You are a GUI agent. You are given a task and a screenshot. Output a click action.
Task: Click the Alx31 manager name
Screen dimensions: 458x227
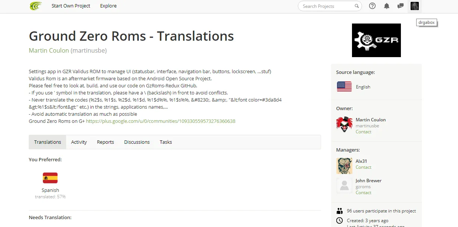pos(361,161)
